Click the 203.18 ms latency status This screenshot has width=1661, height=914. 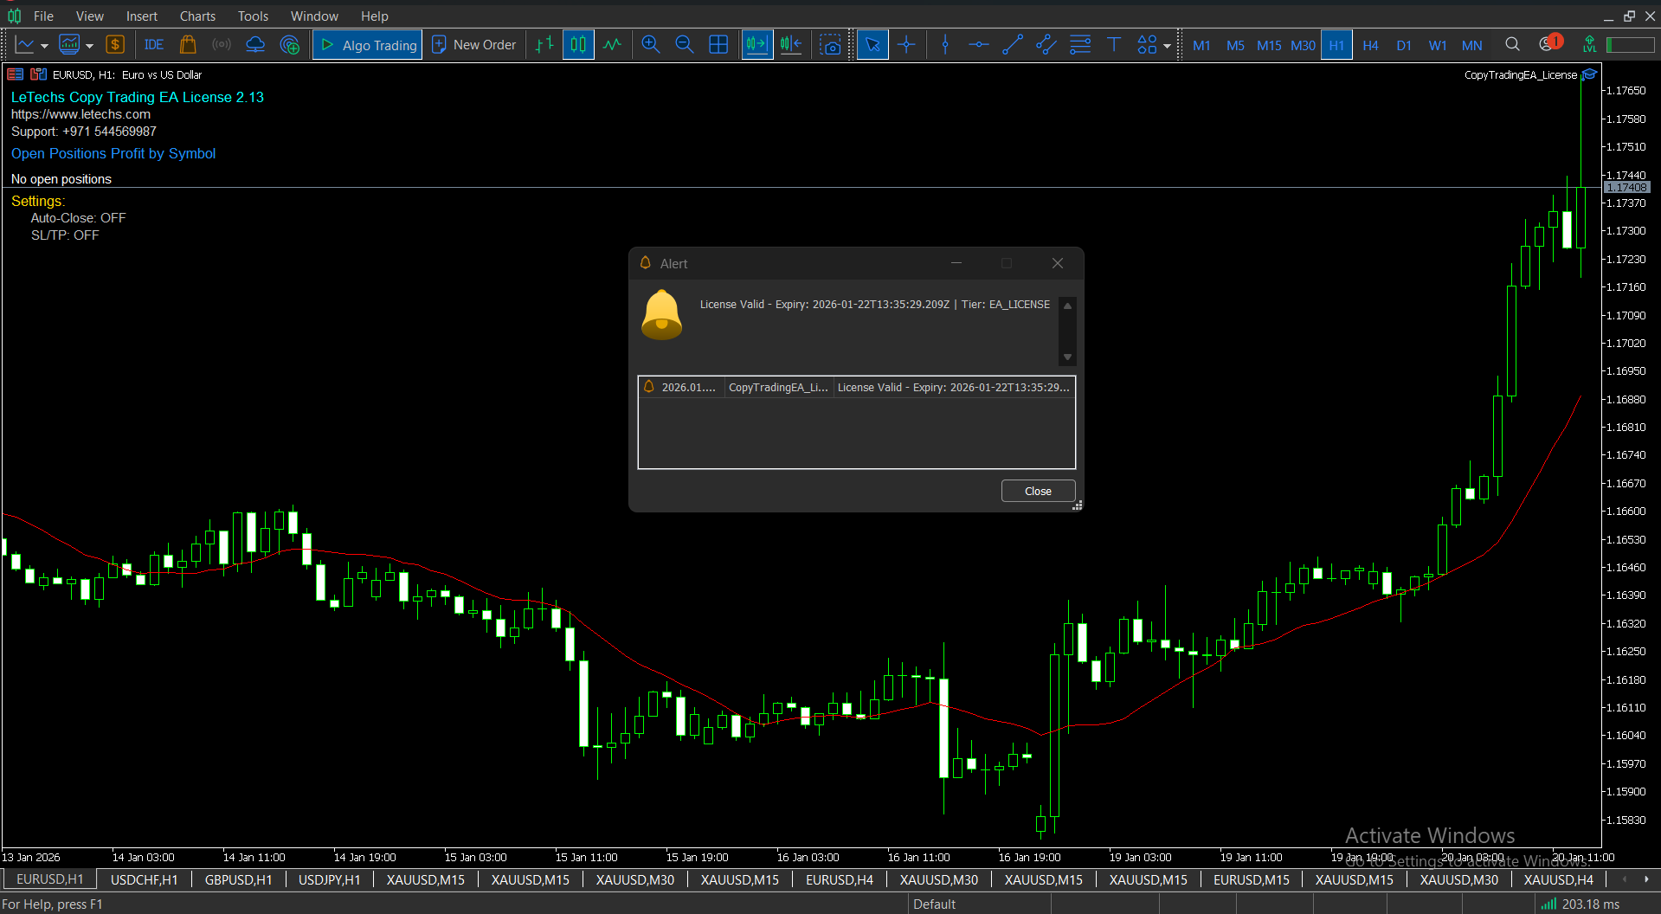(1590, 904)
